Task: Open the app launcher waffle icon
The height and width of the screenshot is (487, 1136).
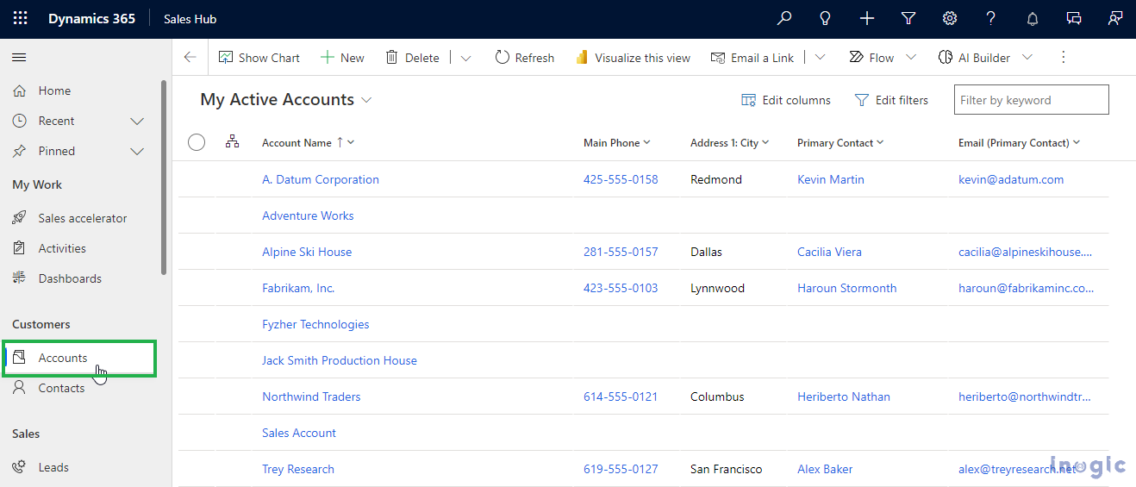Action: tap(20, 18)
